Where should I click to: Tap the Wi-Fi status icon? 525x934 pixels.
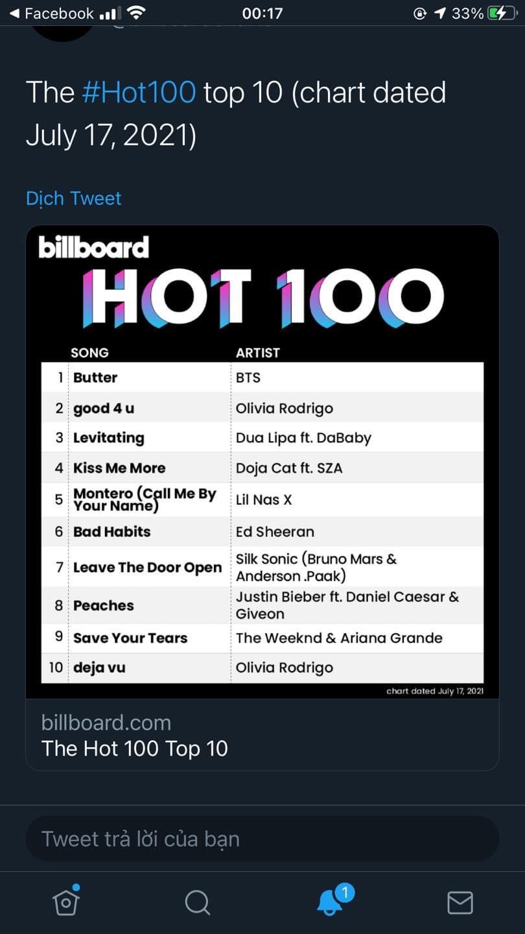point(136,13)
